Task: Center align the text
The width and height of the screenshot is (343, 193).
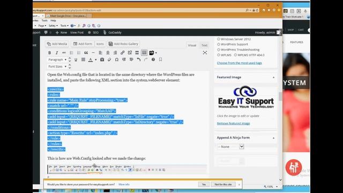Action: point(108,53)
